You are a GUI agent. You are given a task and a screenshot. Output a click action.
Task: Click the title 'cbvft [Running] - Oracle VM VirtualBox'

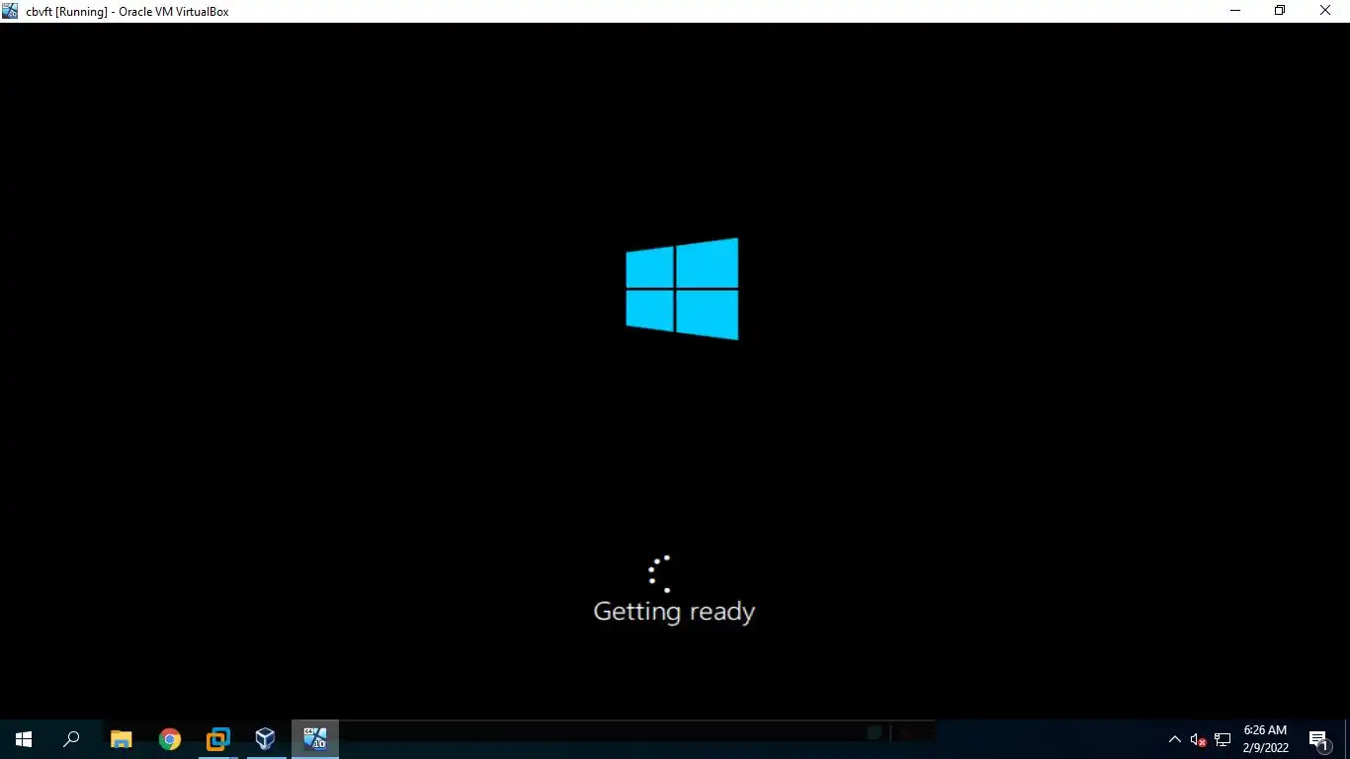click(x=127, y=12)
